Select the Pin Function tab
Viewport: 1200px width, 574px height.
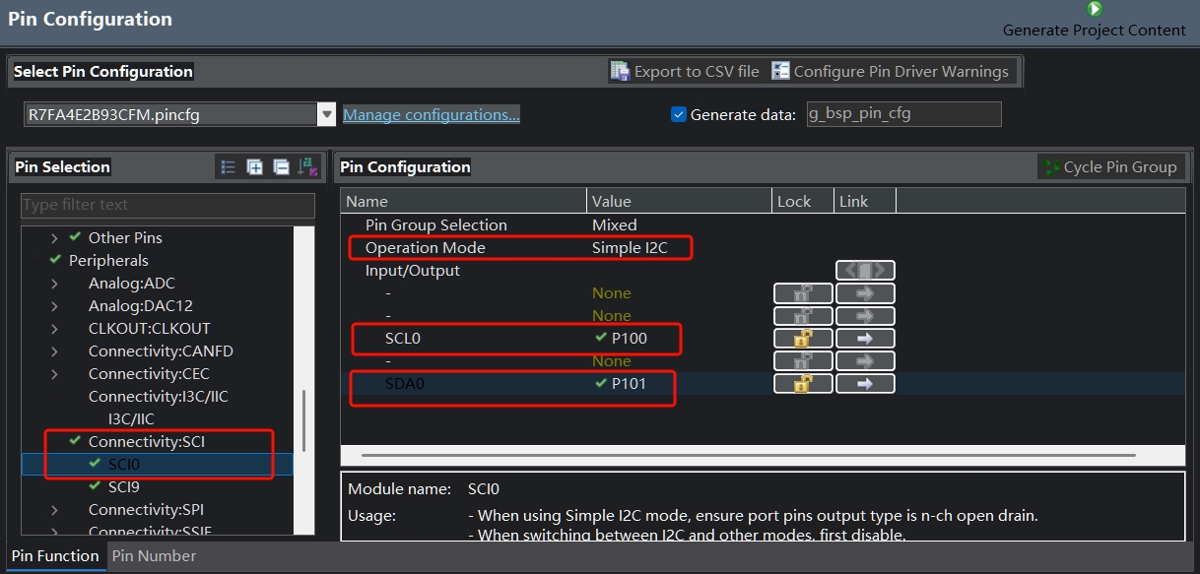click(55, 556)
